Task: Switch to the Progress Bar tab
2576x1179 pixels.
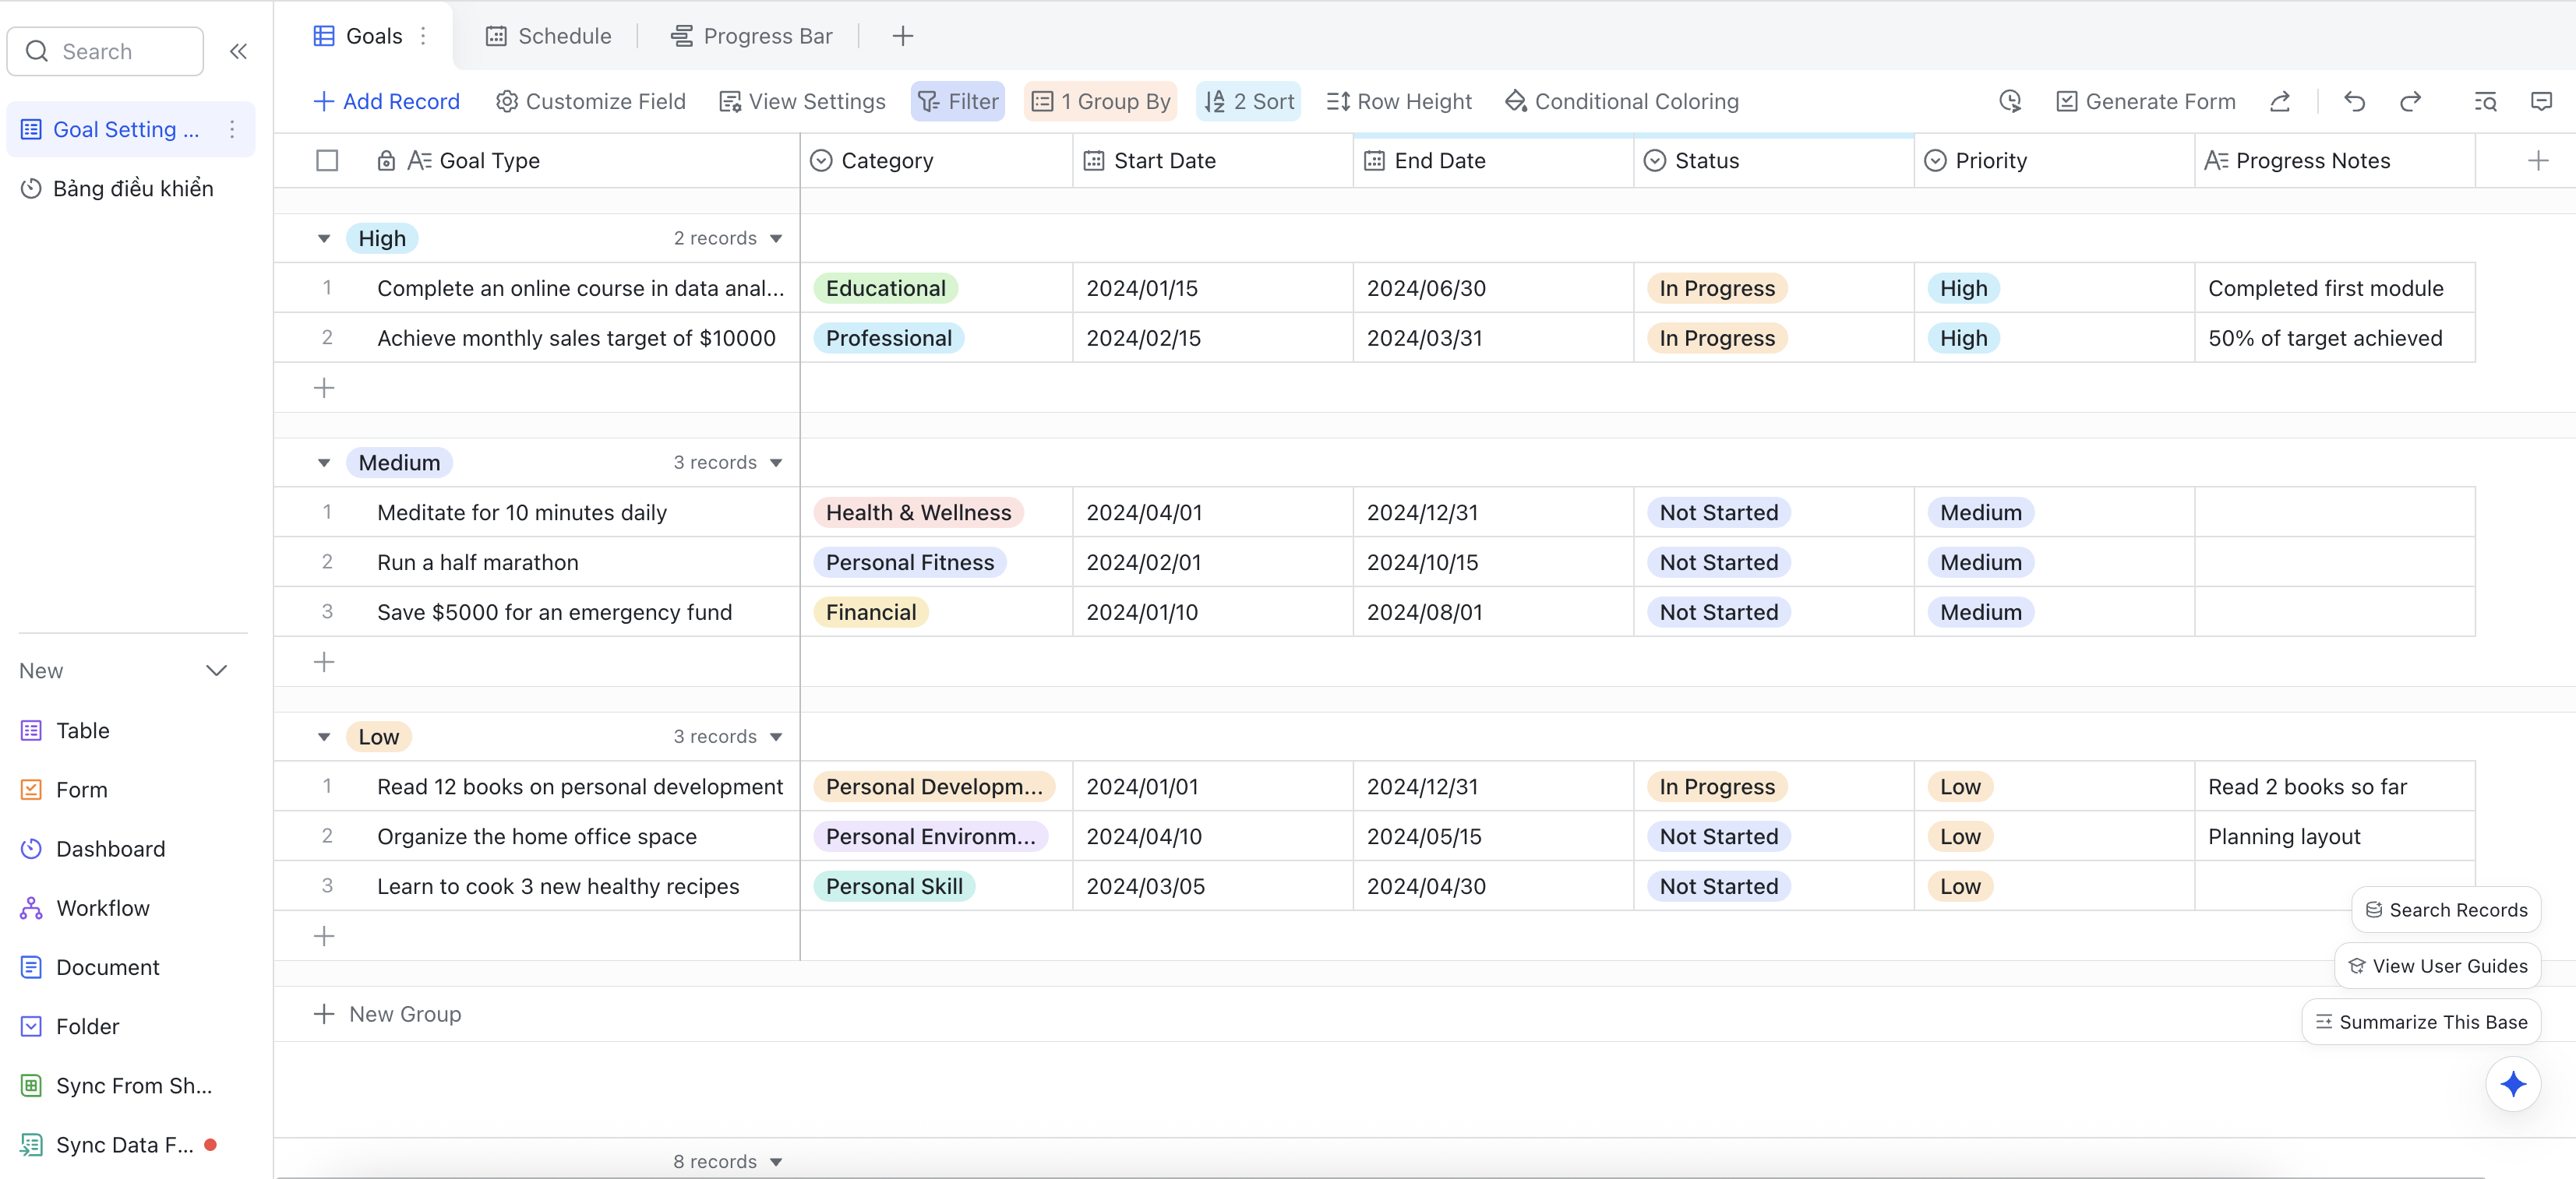Action: coord(751,36)
